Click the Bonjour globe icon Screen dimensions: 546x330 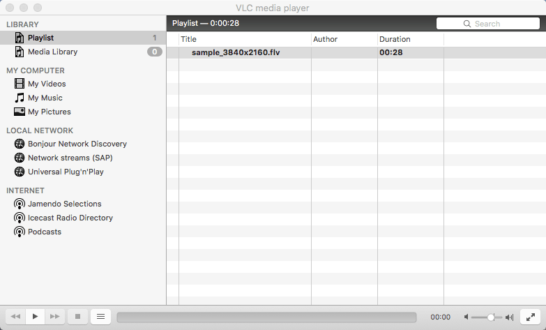click(x=20, y=144)
